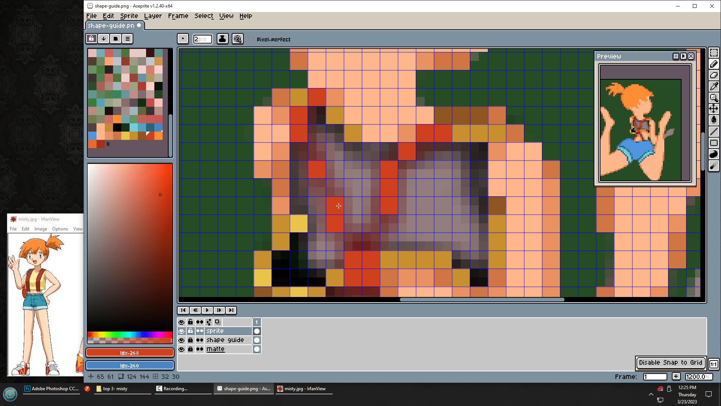The image size is (721, 406).
Task: Enable the Pixel-perfect checkbox
Action: point(251,39)
